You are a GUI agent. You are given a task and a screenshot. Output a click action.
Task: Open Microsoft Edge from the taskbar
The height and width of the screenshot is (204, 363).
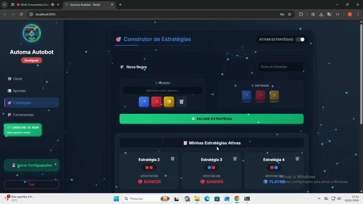pos(207,199)
